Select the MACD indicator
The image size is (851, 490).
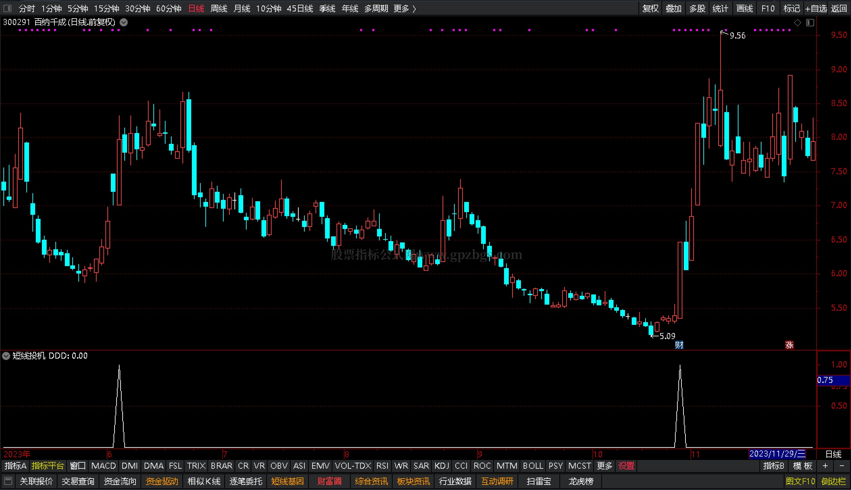pos(103,466)
